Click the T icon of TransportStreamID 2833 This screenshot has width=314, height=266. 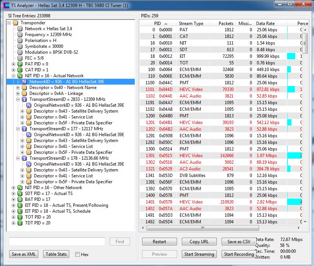(x=24, y=99)
